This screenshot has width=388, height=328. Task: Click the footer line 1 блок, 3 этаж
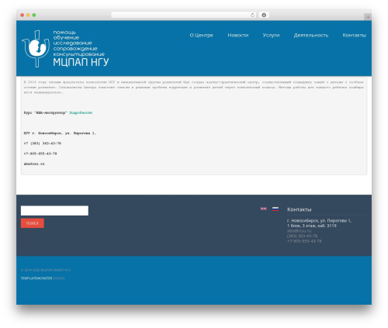tap(312, 226)
